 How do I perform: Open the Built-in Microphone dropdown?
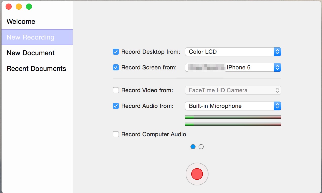click(233, 106)
